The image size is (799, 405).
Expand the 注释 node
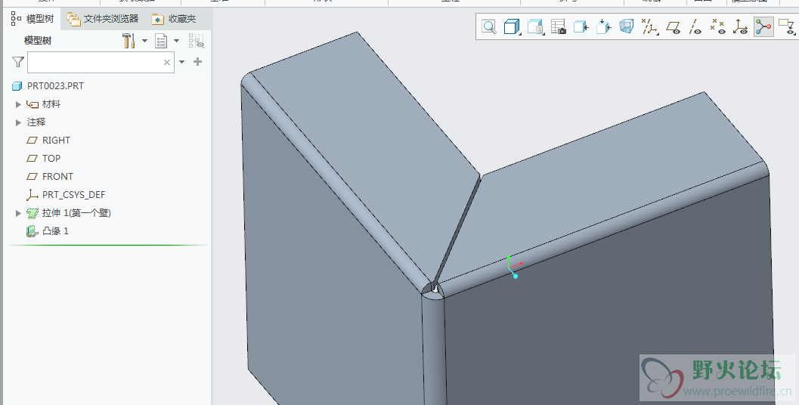(x=18, y=122)
